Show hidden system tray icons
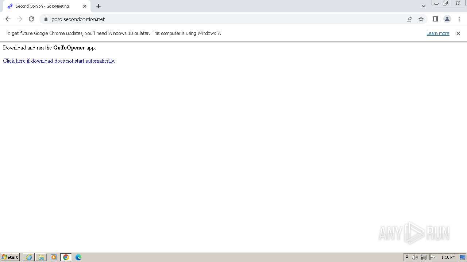The width and height of the screenshot is (467, 262). coord(407,257)
